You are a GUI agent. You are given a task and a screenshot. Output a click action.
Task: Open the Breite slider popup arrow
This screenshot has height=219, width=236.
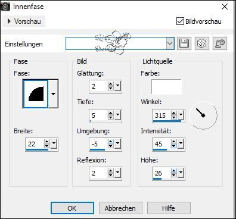click(x=54, y=143)
